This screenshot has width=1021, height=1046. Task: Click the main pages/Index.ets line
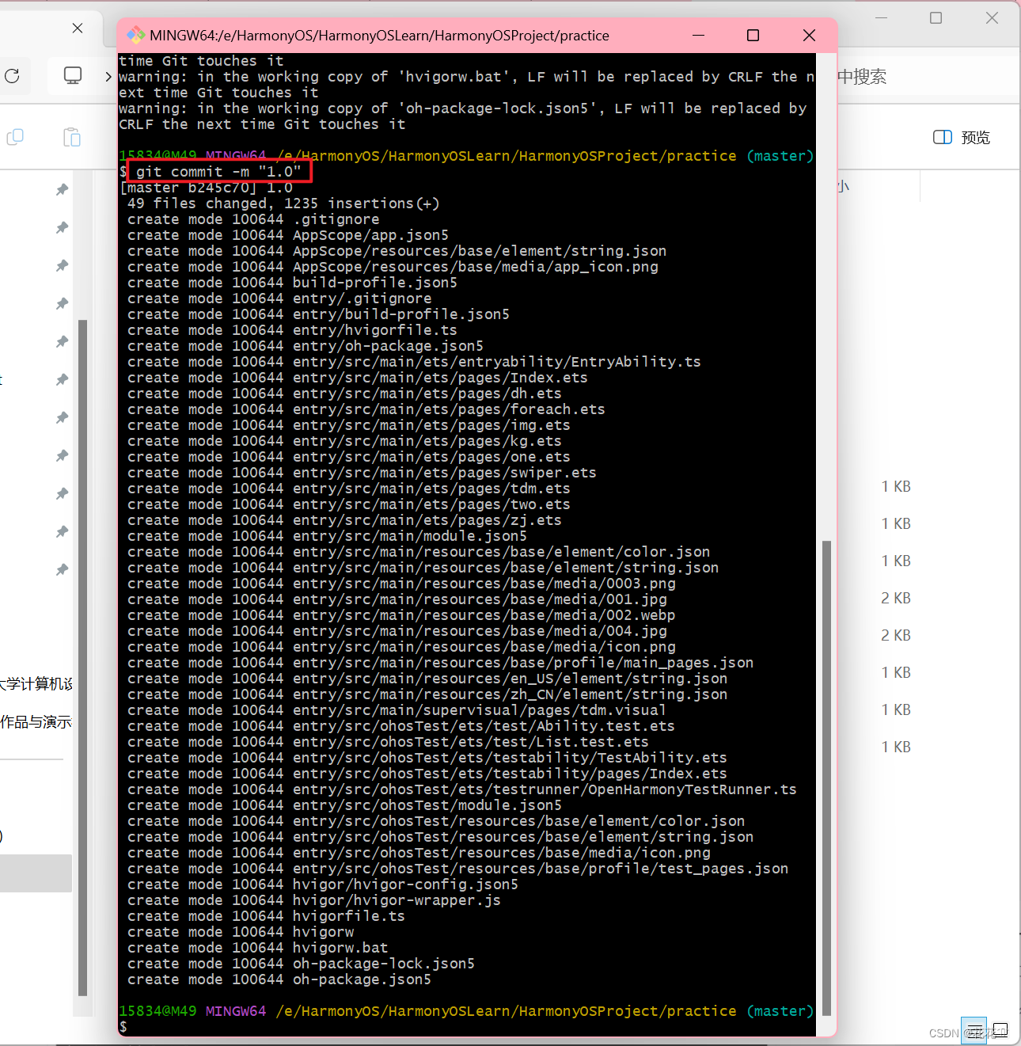click(358, 378)
